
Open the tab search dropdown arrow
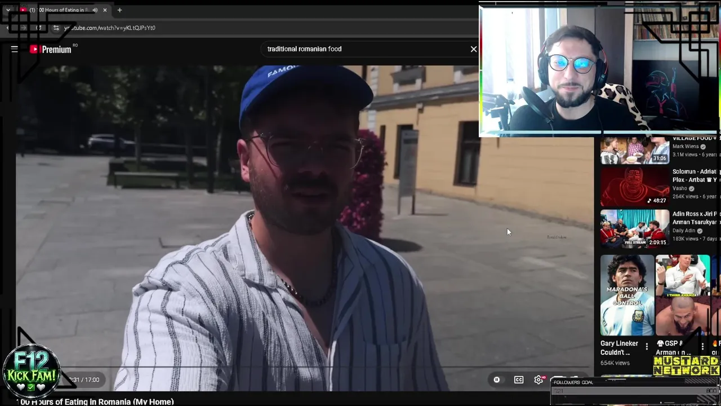(8, 10)
